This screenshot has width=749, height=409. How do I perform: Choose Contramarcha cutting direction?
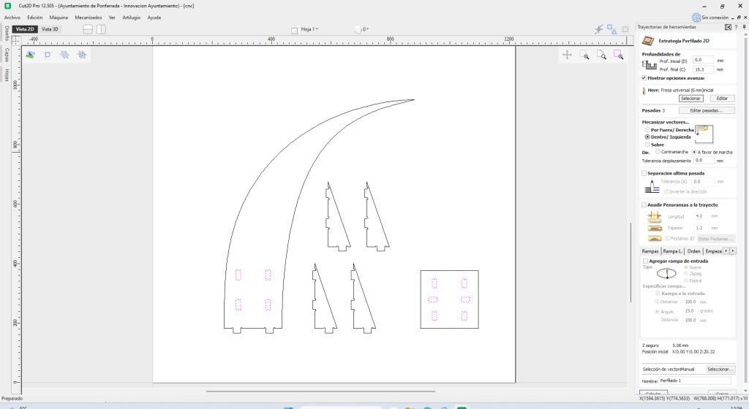tap(658, 152)
